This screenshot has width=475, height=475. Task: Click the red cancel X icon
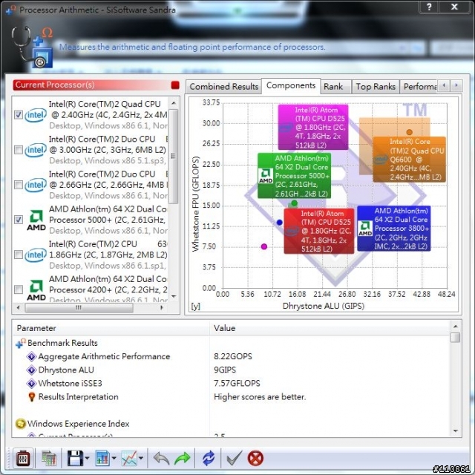[255, 458]
